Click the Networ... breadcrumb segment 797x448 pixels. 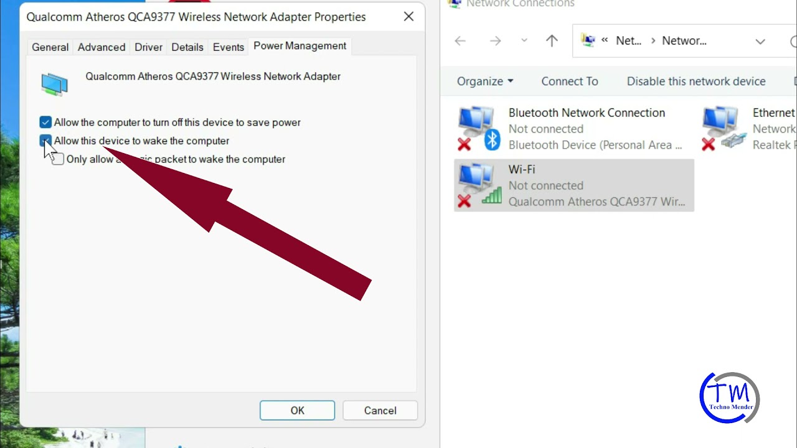[x=684, y=41]
